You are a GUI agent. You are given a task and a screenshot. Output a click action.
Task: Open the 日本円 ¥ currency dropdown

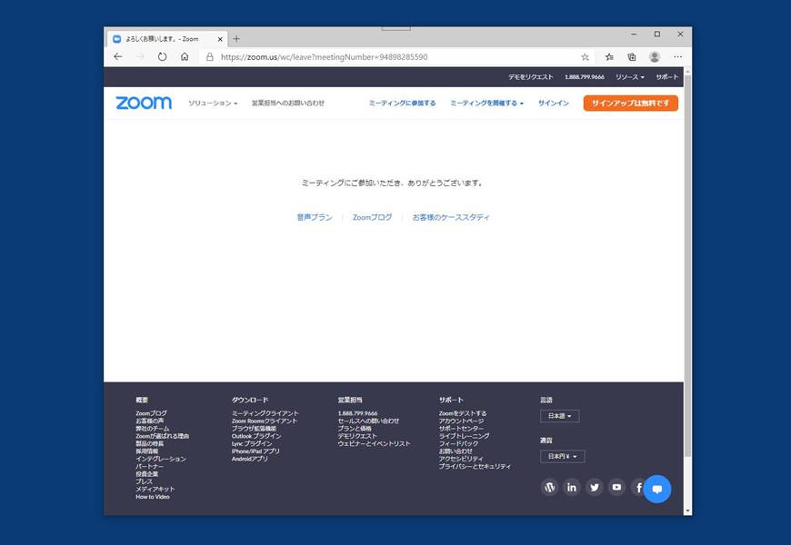click(x=563, y=456)
